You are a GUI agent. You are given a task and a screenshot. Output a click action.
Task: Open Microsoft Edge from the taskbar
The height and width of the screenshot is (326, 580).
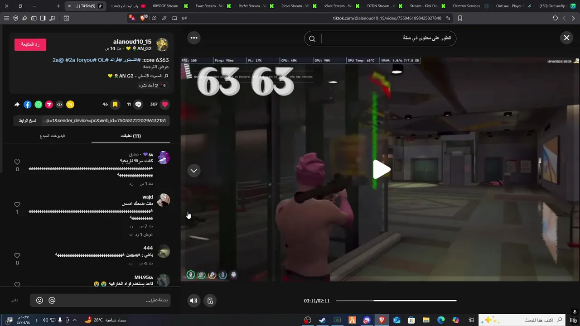pyautogui.click(x=441, y=320)
